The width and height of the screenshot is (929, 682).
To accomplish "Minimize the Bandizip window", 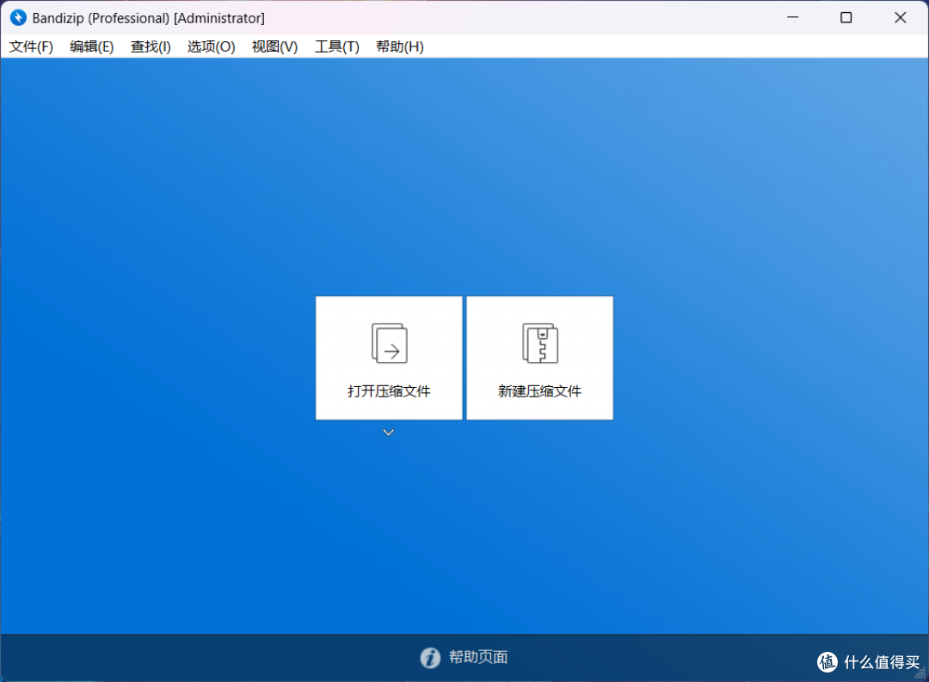I will click(x=793, y=18).
